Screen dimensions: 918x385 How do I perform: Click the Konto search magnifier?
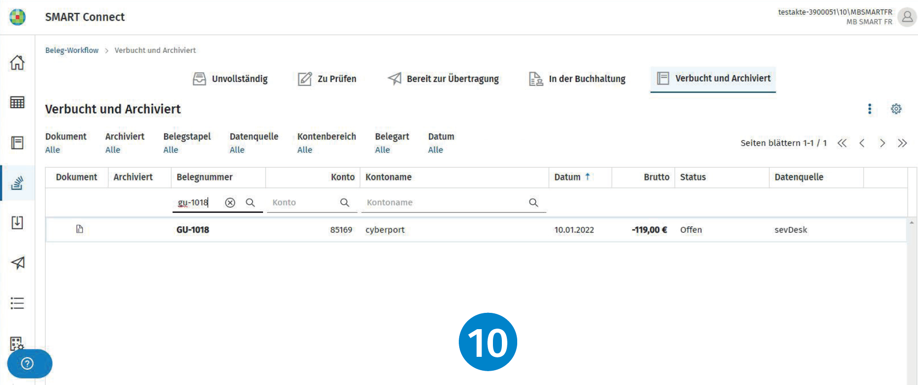coord(345,203)
